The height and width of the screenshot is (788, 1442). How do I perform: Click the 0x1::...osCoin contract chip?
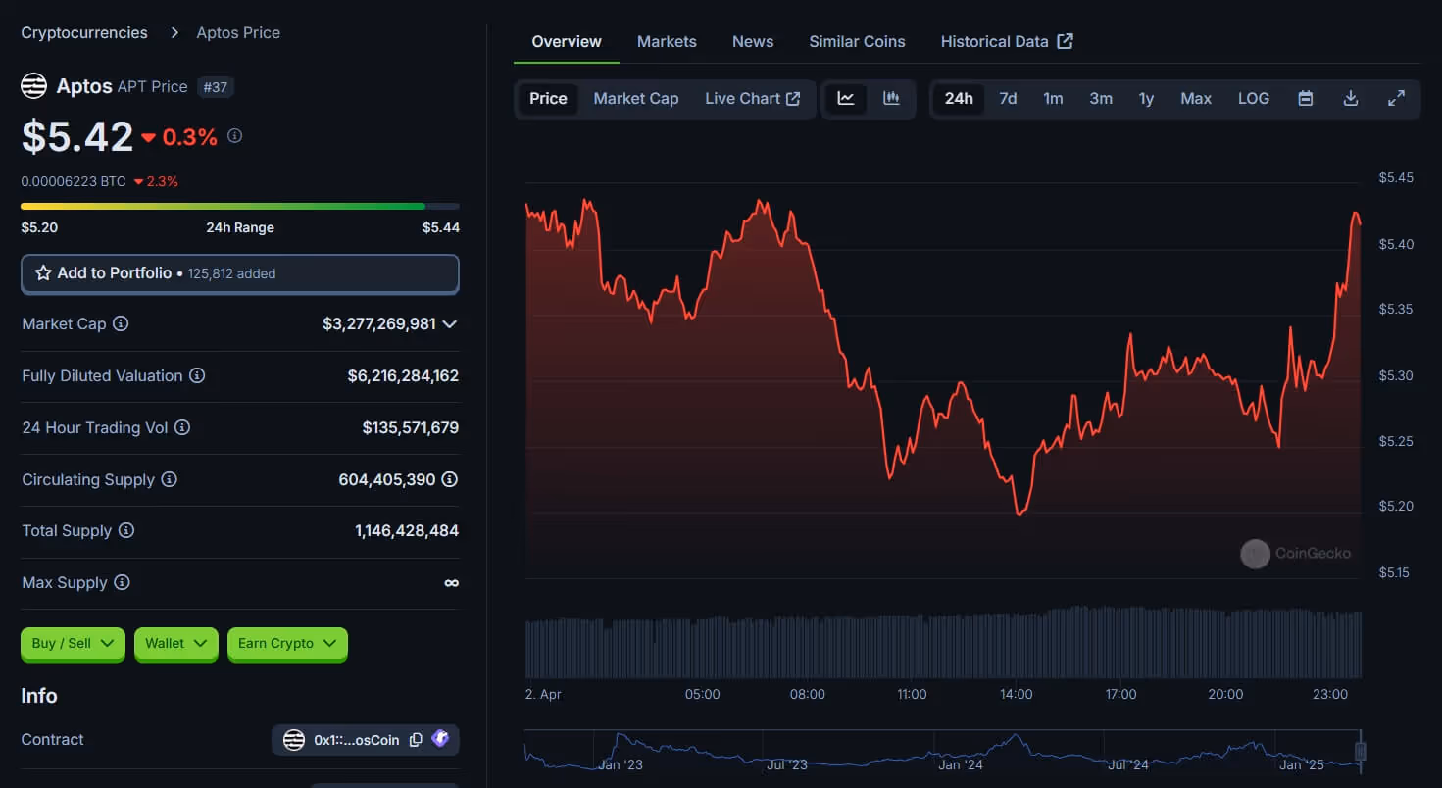click(x=365, y=740)
